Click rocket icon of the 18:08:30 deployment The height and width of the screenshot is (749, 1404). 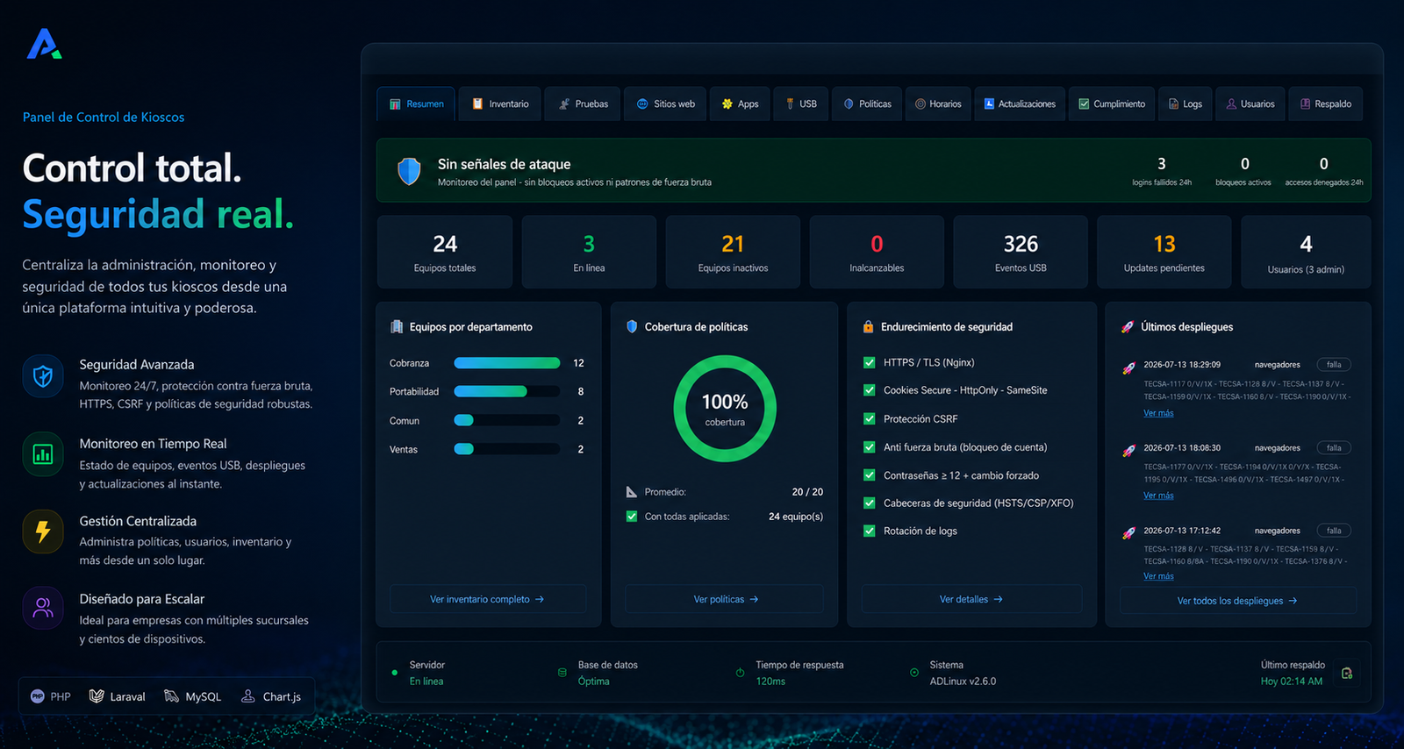(1129, 451)
